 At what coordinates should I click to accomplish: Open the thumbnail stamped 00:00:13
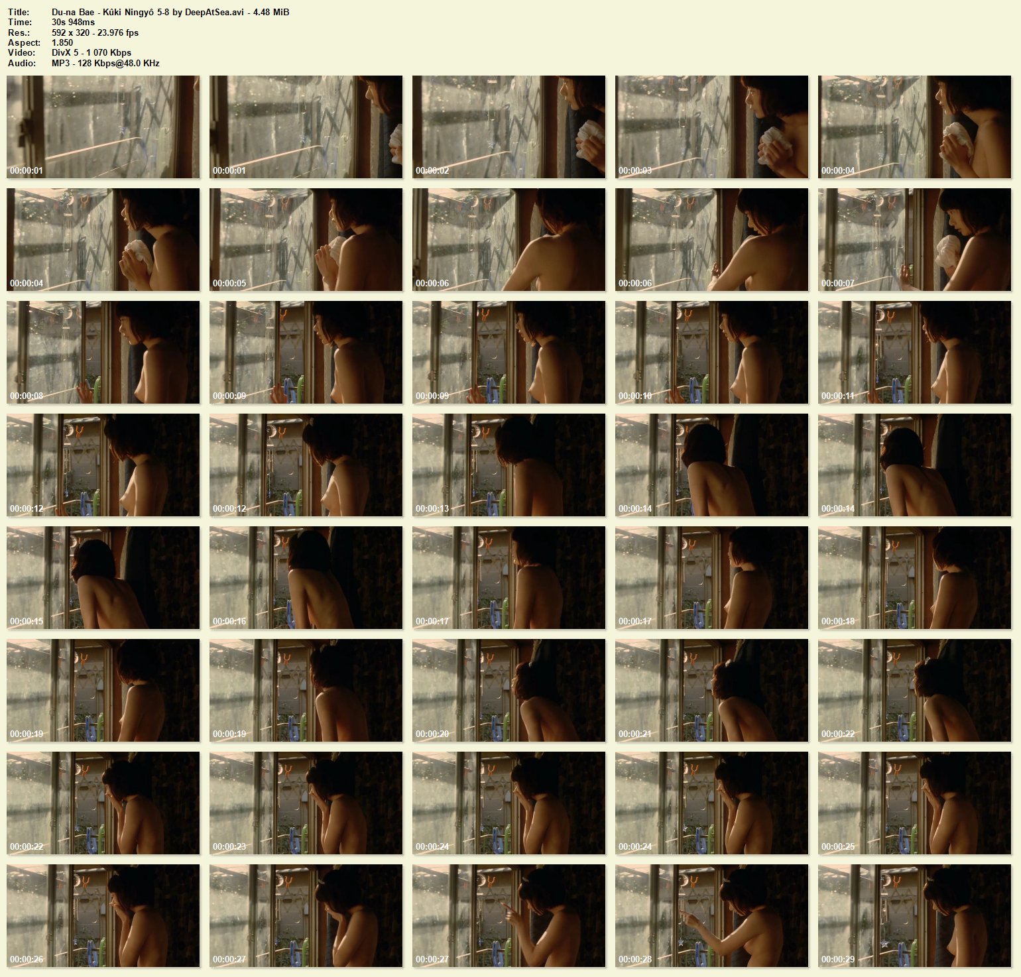tap(509, 465)
